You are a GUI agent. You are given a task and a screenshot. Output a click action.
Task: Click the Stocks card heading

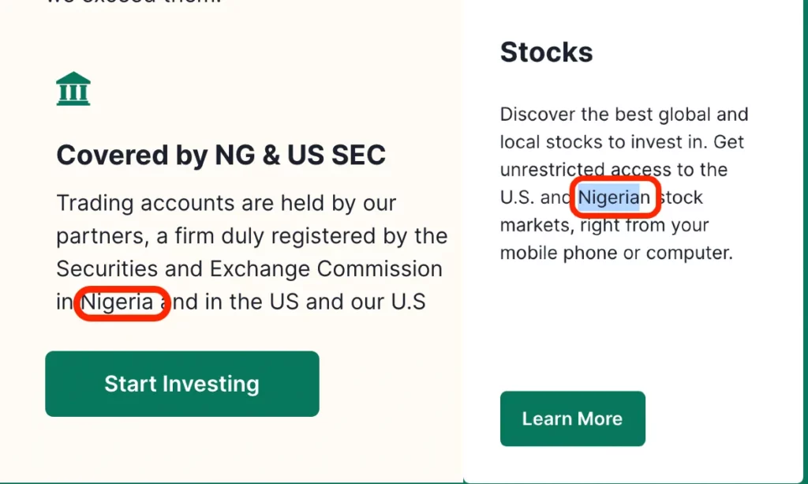tap(546, 52)
